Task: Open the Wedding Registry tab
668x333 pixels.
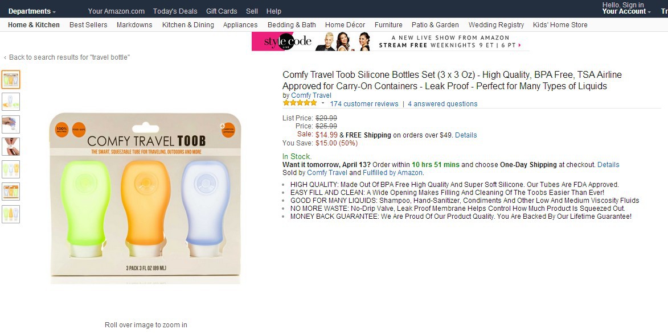Action: (x=496, y=25)
